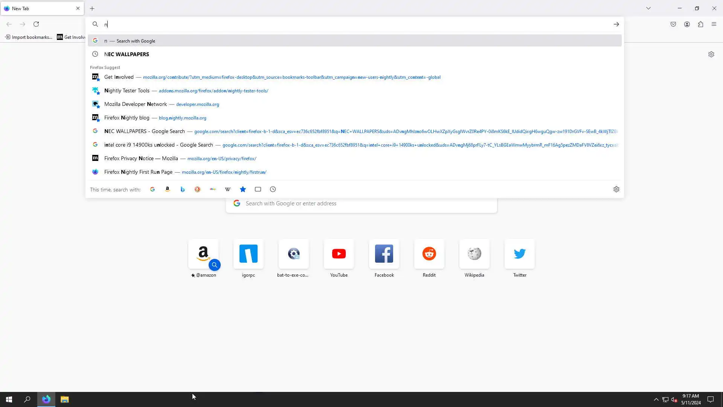Viewport: 723px width, 407px height.
Task: Open the Save to Pocket button
Action: pos(673,24)
